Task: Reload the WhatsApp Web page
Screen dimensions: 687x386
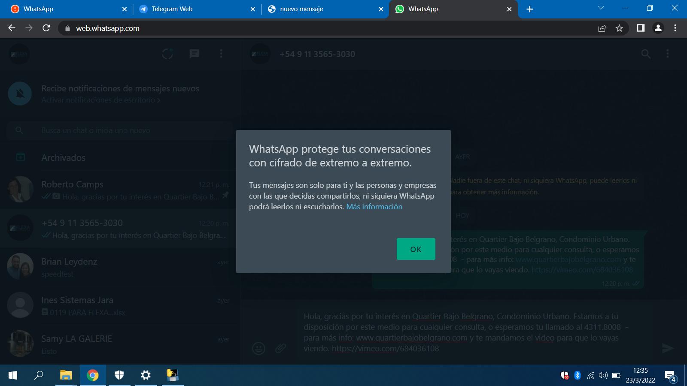Action: click(46, 28)
